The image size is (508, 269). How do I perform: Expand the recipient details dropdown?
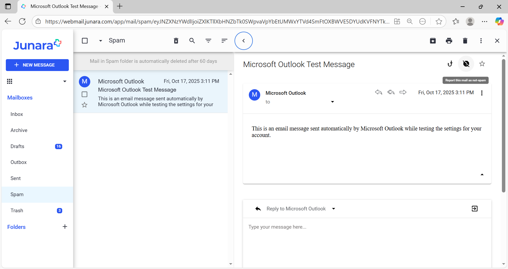tap(332, 102)
